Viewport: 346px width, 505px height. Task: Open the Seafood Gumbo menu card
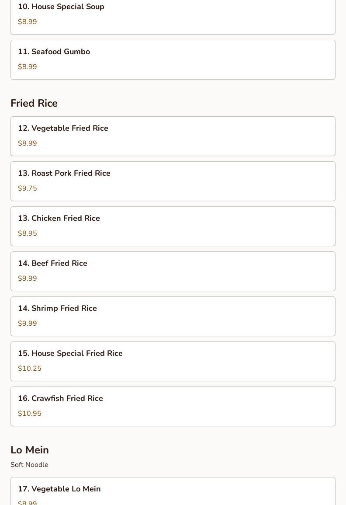tap(173, 59)
